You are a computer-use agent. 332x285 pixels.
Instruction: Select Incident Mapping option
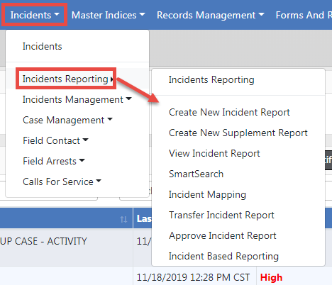point(207,194)
